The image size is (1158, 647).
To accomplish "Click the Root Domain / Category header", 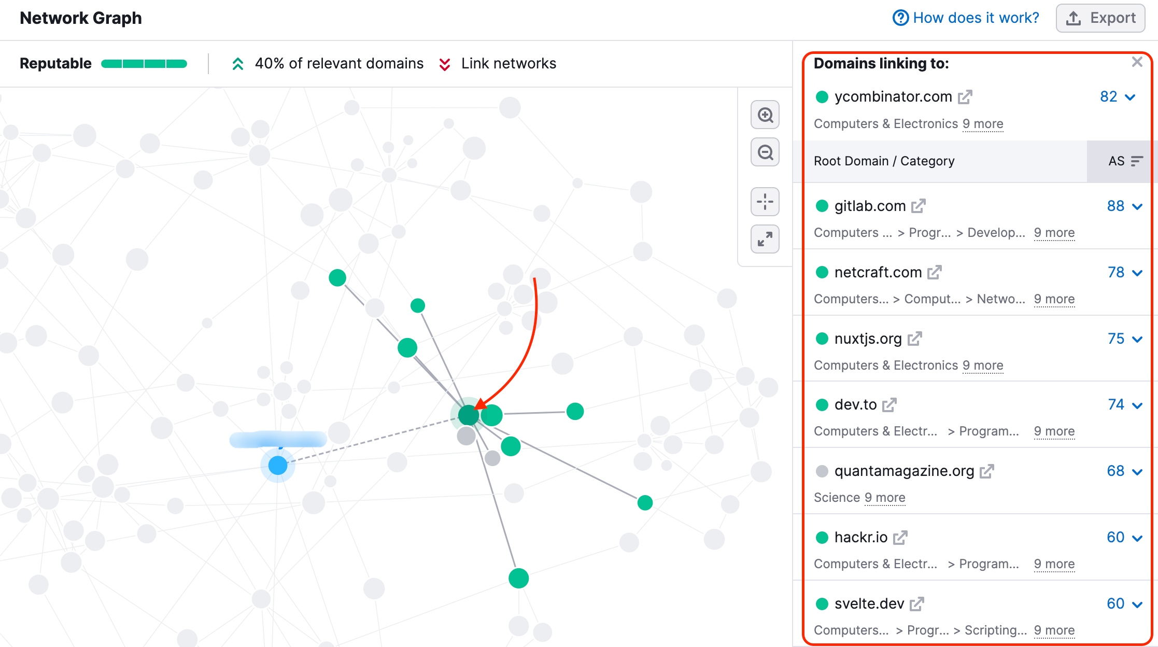I will pos(884,161).
